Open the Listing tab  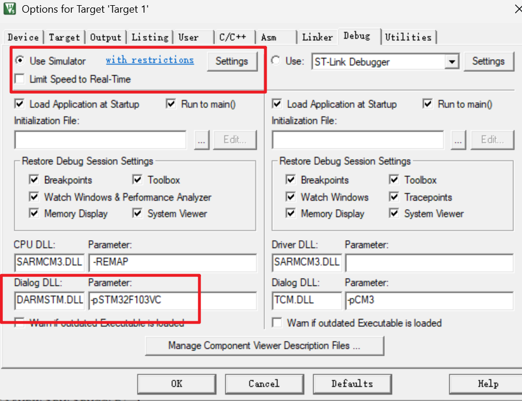coord(150,37)
